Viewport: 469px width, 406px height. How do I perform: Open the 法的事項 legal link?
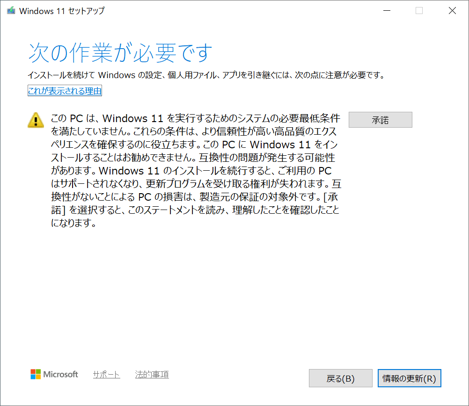152,375
